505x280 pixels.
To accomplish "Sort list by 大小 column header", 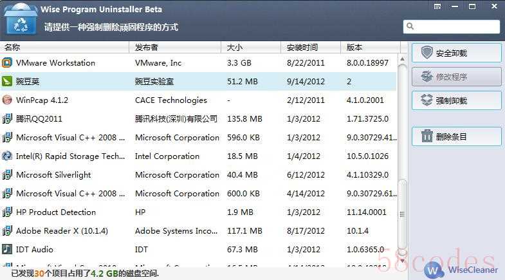I will click(x=251, y=48).
